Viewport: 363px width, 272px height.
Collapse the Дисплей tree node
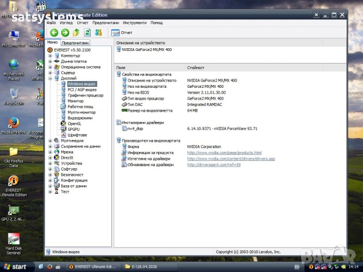pyautogui.click(x=50, y=78)
